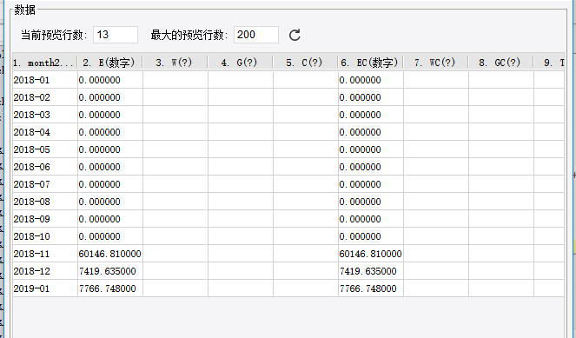The height and width of the screenshot is (338, 576).
Task: Select the G(?) column header
Action: (241, 63)
